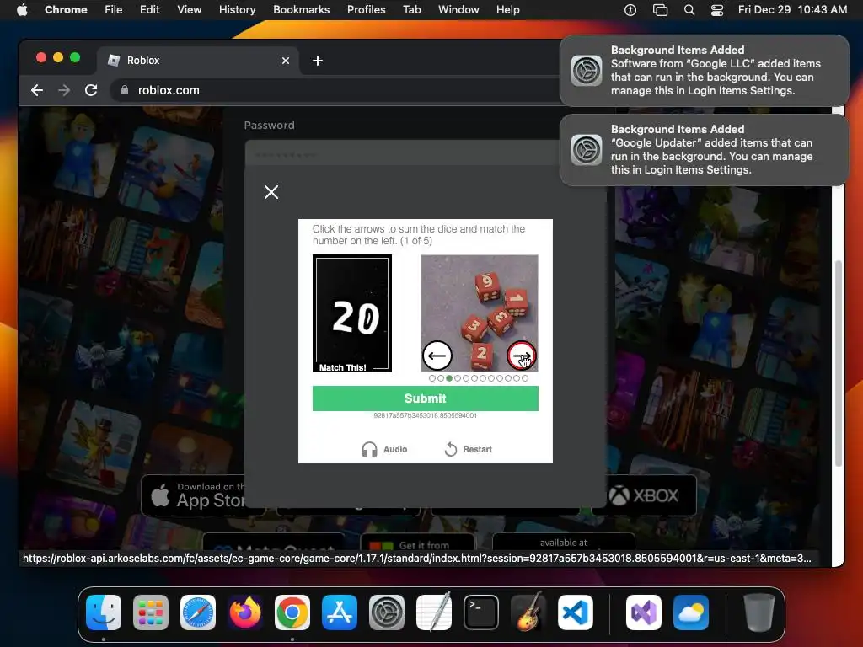Open Control Center in menu bar

[x=717, y=9]
